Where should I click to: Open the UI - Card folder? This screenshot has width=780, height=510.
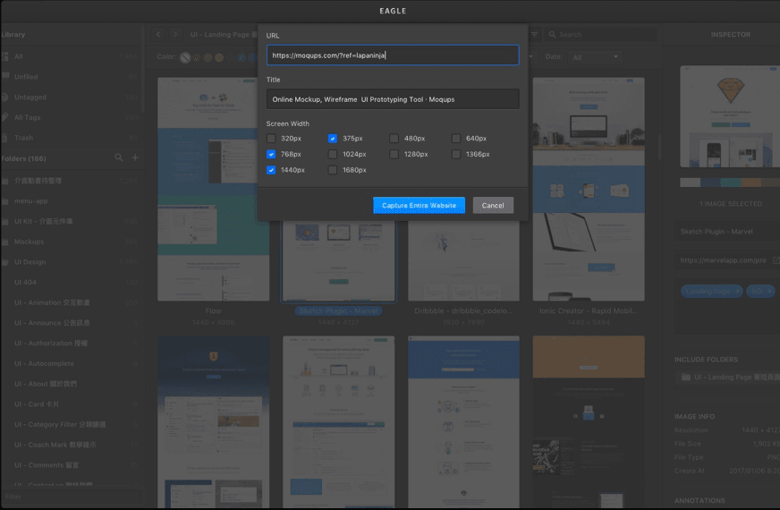[70, 404]
